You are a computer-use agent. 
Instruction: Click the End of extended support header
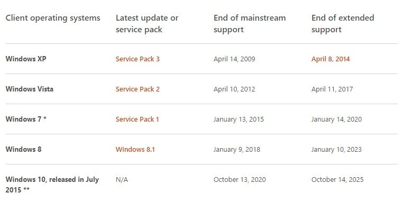(343, 24)
